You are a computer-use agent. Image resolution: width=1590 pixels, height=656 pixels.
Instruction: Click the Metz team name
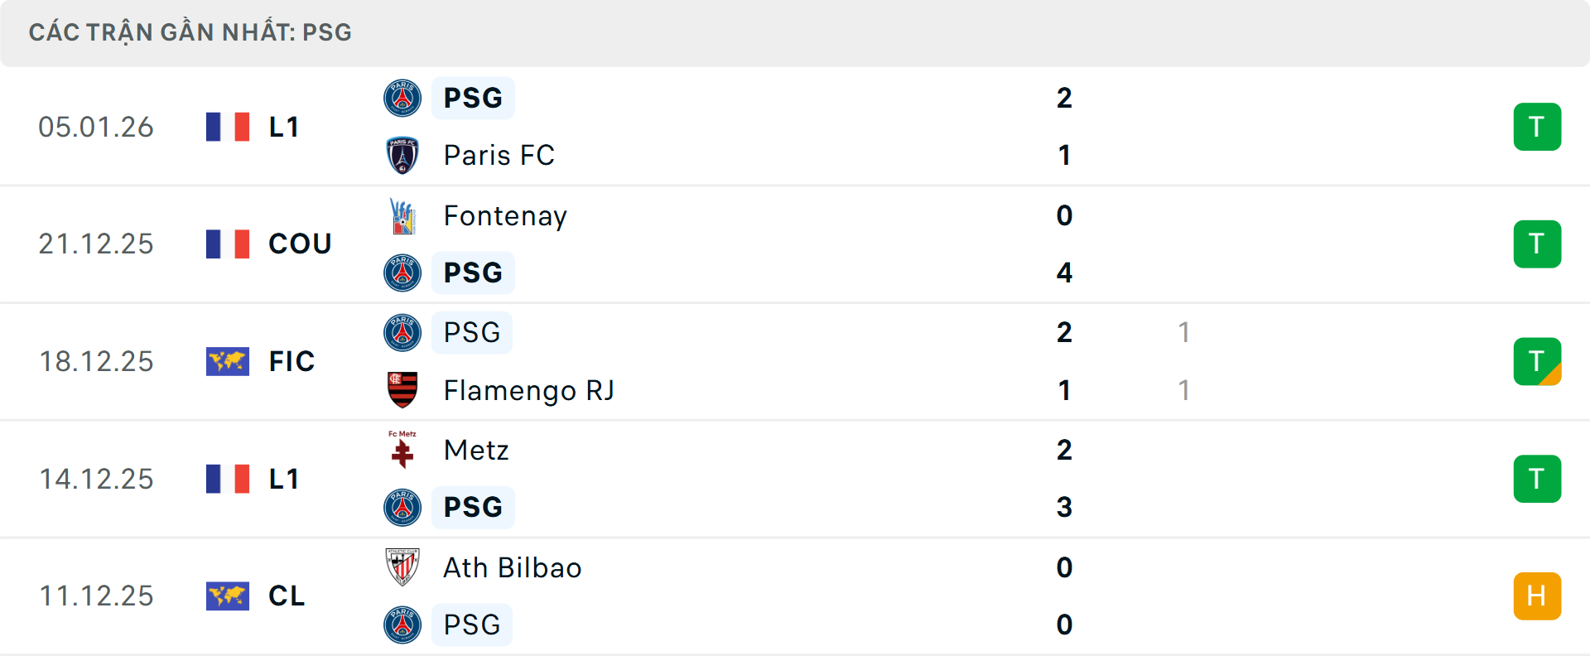point(475,451)
